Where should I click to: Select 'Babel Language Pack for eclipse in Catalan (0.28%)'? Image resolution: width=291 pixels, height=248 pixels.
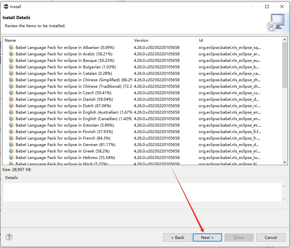click(64, 73)
